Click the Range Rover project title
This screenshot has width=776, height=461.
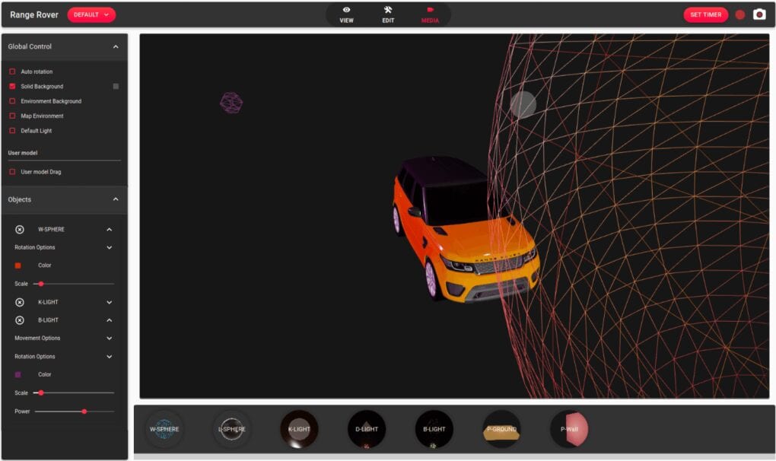(x=34, y=15)
